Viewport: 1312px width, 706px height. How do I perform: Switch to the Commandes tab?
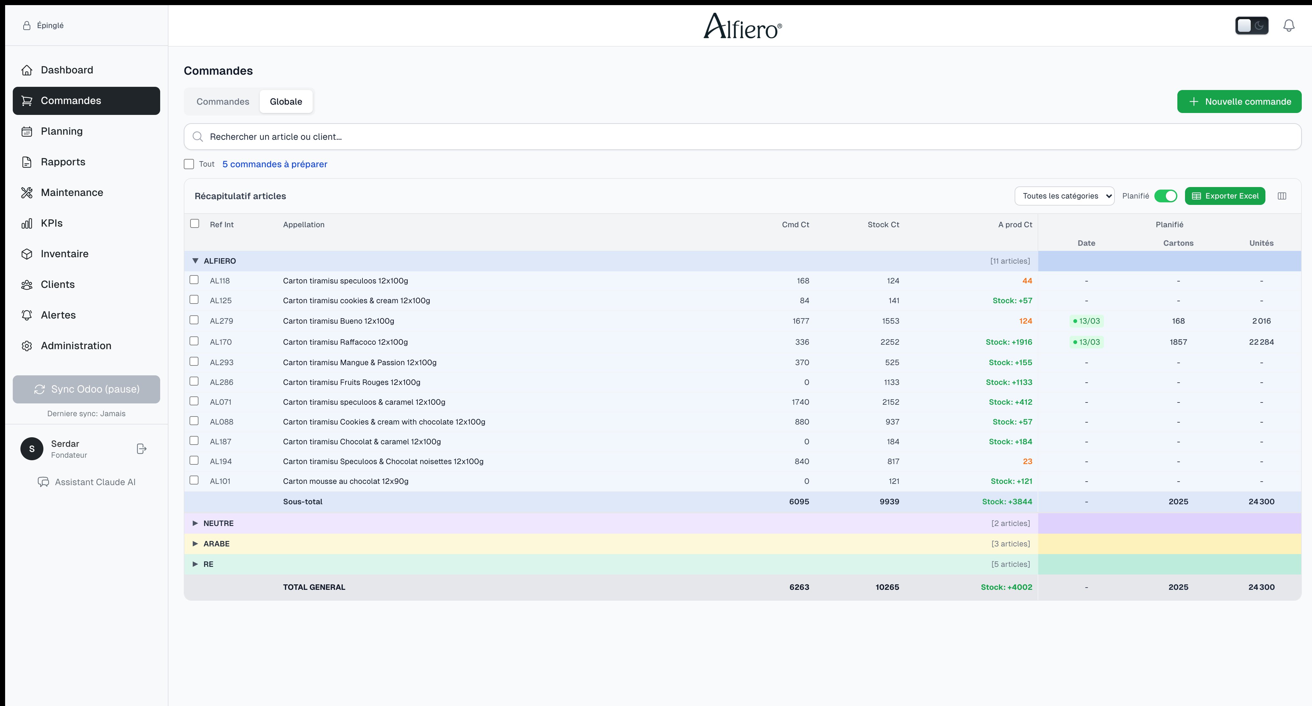tap(223, 101)
